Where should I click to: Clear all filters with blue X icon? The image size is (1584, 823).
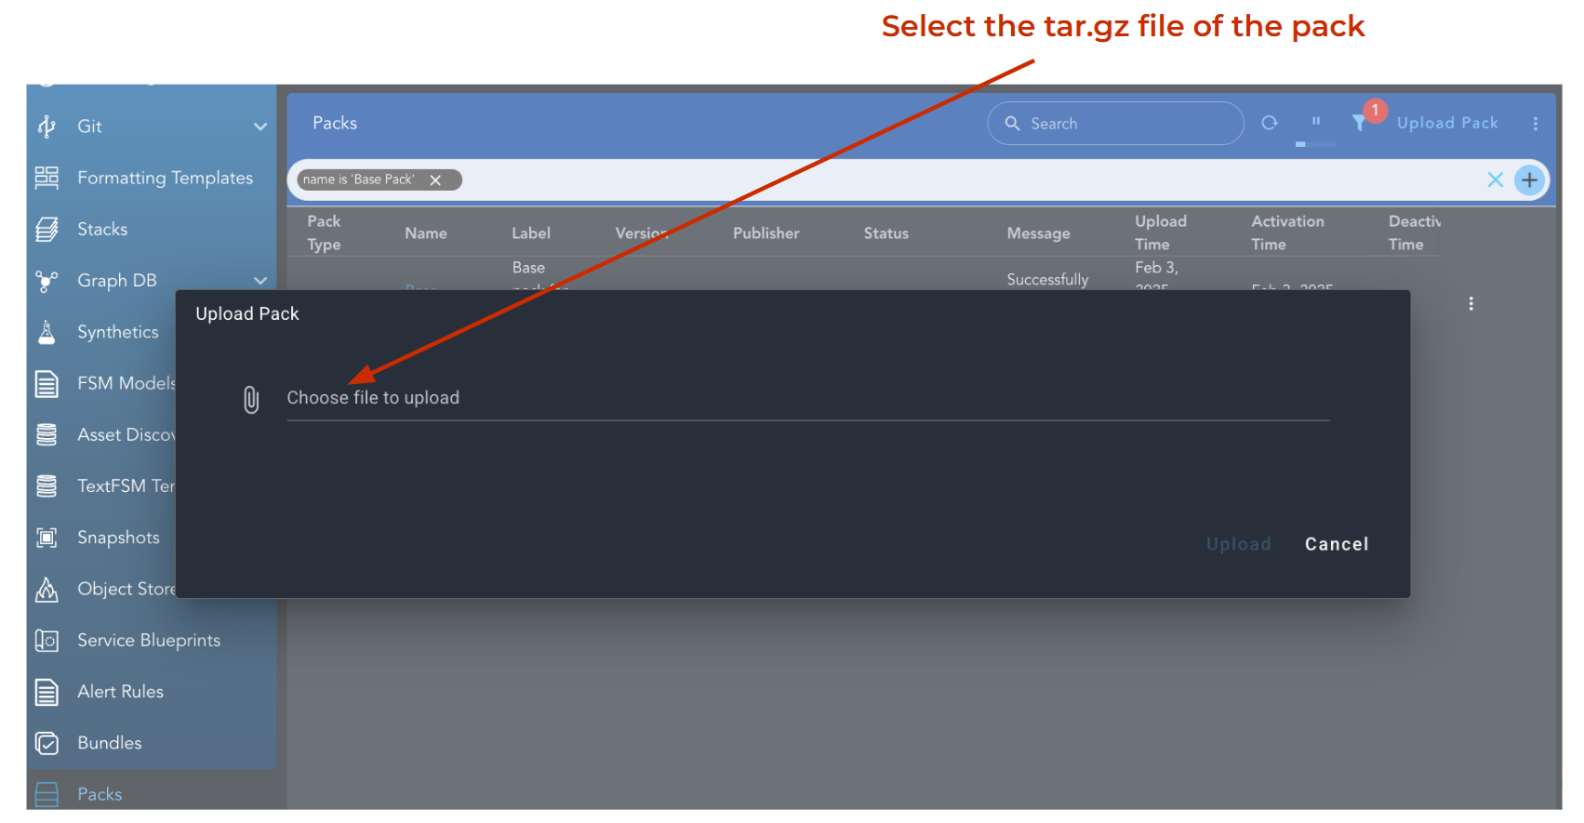pyautogui.click(x=1495, y=179)
